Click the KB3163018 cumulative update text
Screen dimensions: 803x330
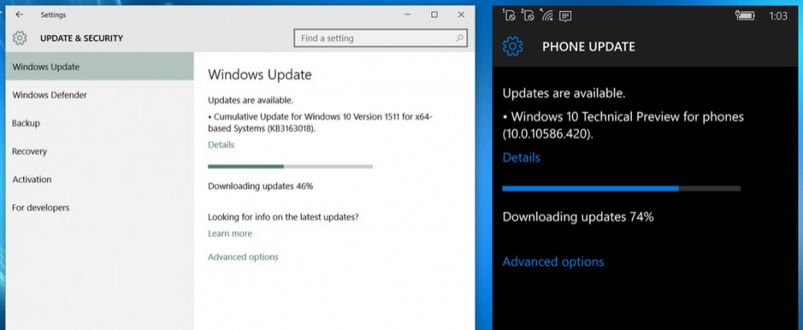(320, 123)
